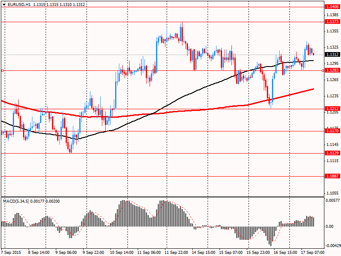The image size is (341, 256).
Task: Click the 1.1355 price scale value
Action: coord(333,31)
